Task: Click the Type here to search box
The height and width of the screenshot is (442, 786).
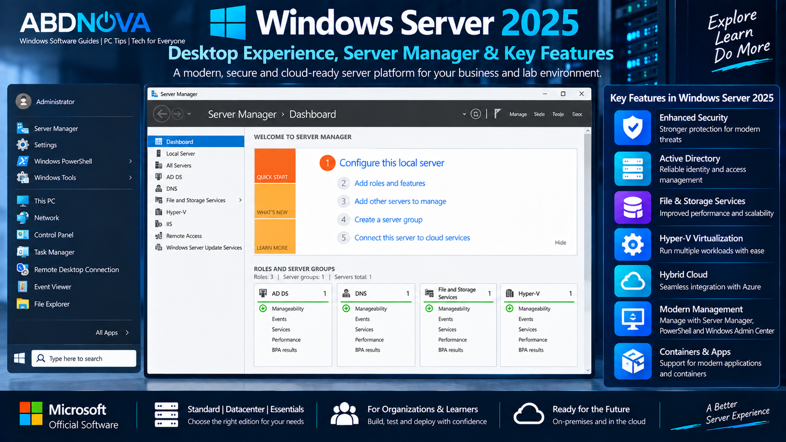Action: tap(84, 359)
